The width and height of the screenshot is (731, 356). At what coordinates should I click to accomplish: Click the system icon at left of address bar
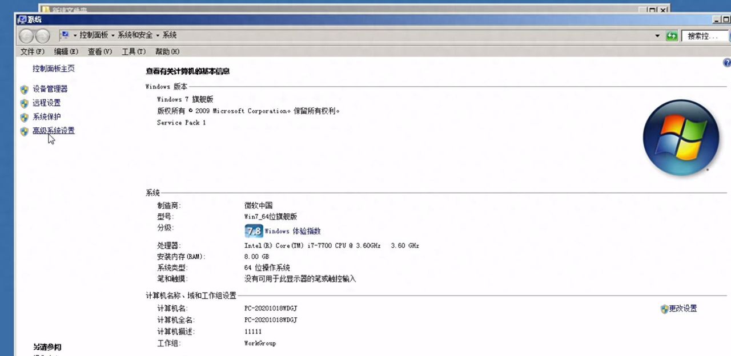pos(66,35)
